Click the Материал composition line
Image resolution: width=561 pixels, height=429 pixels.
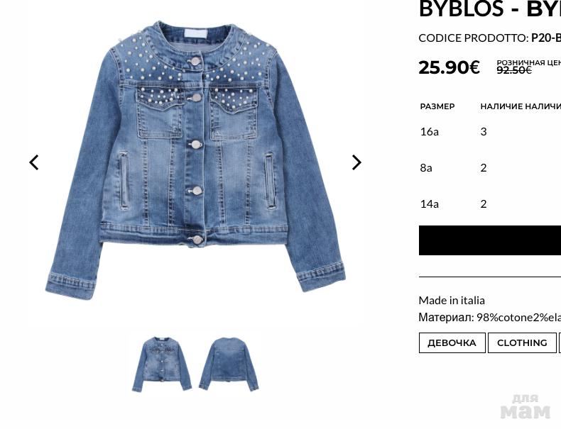coord(490,317)
